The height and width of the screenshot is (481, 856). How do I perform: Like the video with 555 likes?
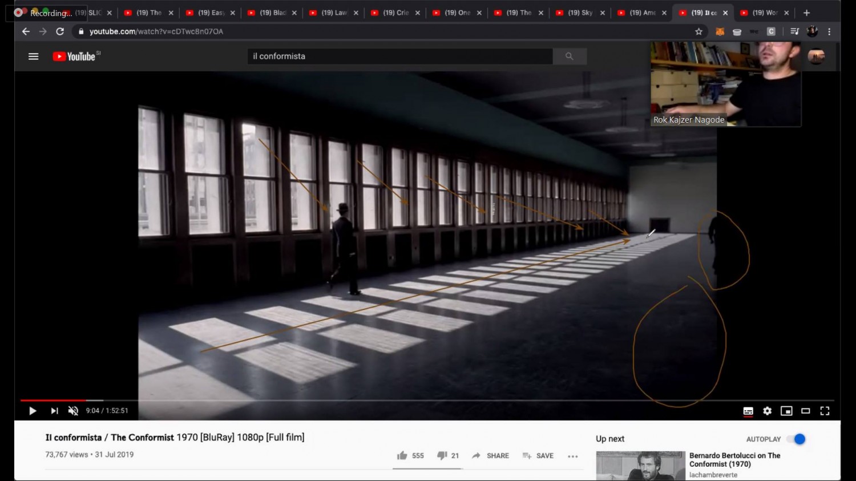[x=410, y=455]
